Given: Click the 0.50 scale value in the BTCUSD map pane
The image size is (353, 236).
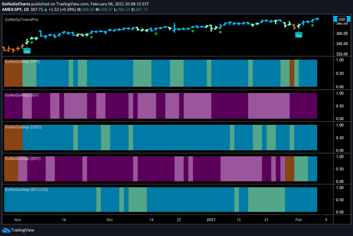Looking at the screenshot, I should (340, 200).
